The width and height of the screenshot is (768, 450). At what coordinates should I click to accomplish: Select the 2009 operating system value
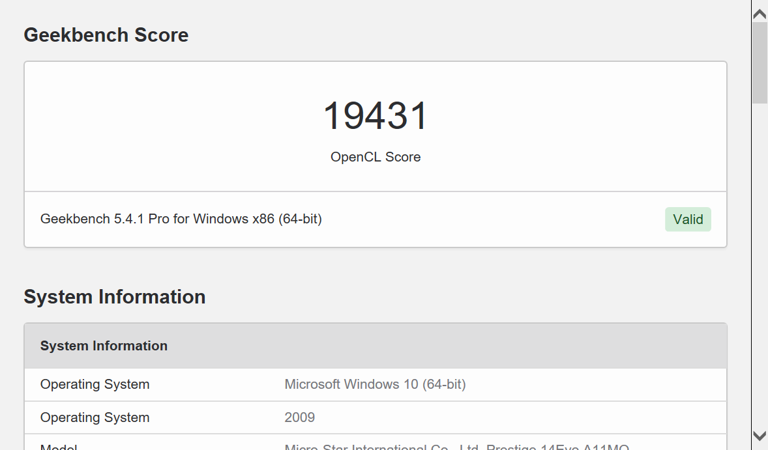click(x=300, y=417)
